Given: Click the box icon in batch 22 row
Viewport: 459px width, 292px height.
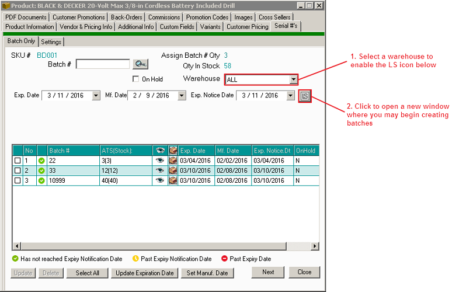Looking at the screenshot, I should point(173,161).
